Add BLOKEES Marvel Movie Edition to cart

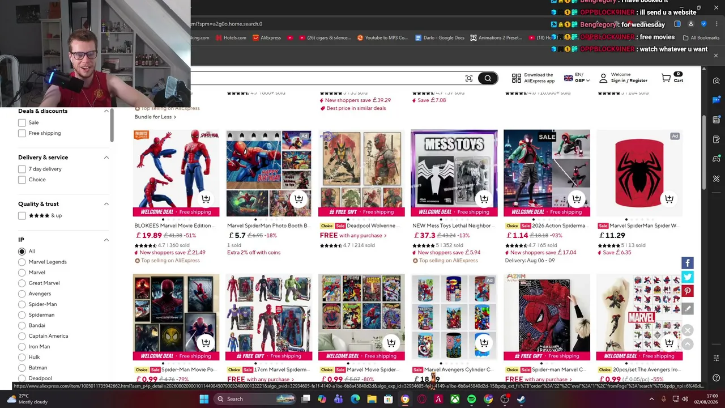(x=206, y=199)
